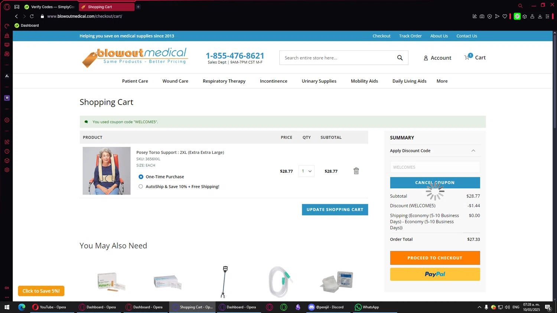Click Update Shopping Cart button
557x313 pixels.
point(335,210)
